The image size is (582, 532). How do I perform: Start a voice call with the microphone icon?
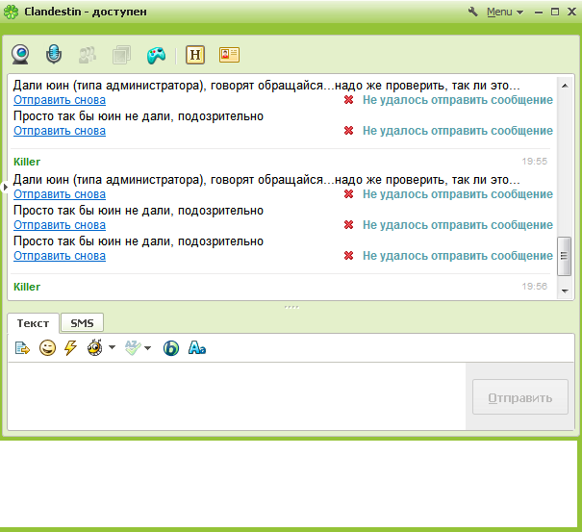click(x=54, y=54)
